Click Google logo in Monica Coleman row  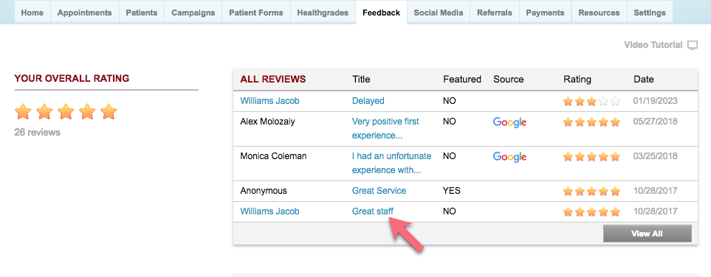(509, 157)
